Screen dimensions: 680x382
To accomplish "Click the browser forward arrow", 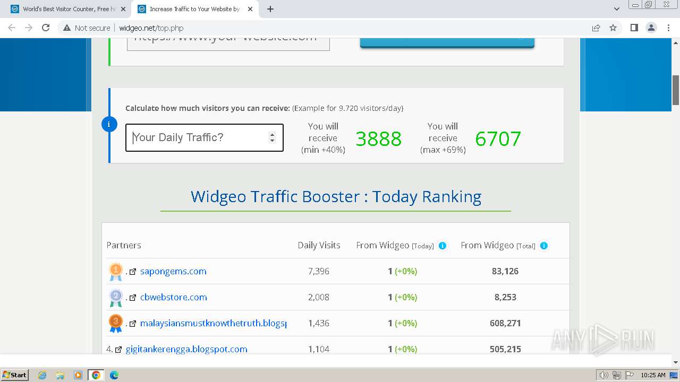I will coord(29,28).
